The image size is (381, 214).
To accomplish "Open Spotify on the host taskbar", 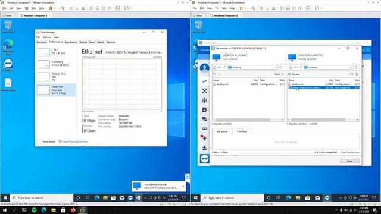I will pos(34,210).
